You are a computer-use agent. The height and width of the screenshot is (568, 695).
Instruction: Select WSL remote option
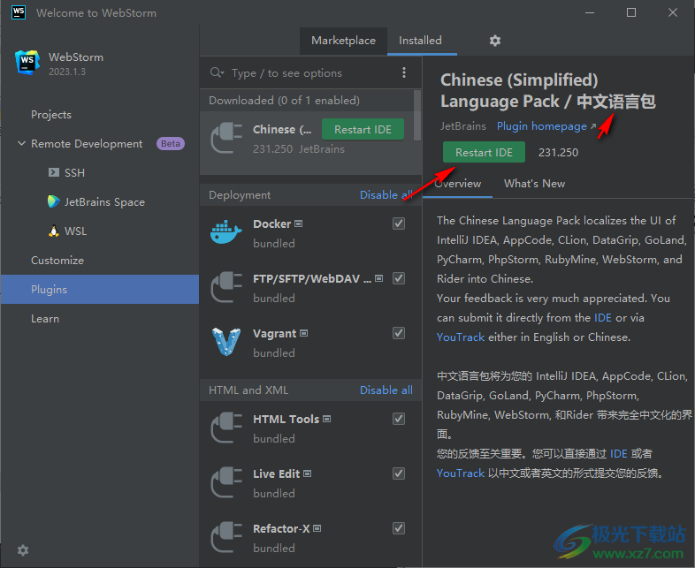75,231
